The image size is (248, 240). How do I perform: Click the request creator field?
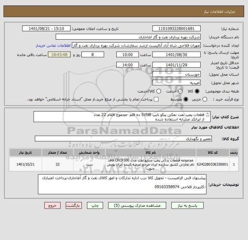coord(136,45)
